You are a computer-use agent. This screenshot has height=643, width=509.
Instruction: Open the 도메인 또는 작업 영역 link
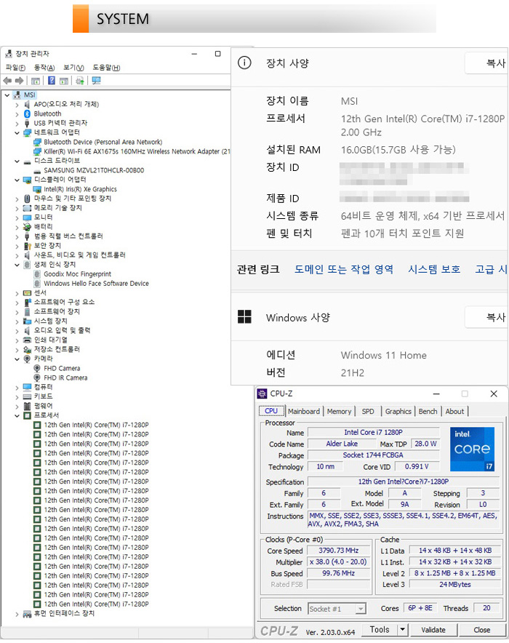pos(344,269)
